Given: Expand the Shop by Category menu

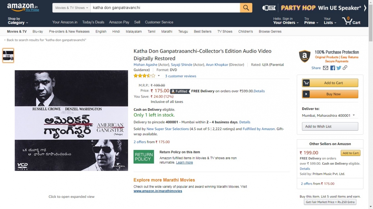Looking at the screenshot, I should (18, 21).
